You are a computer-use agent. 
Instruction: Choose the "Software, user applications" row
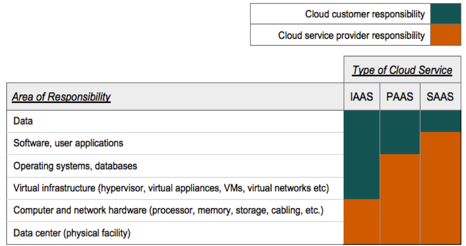point(68,143)
